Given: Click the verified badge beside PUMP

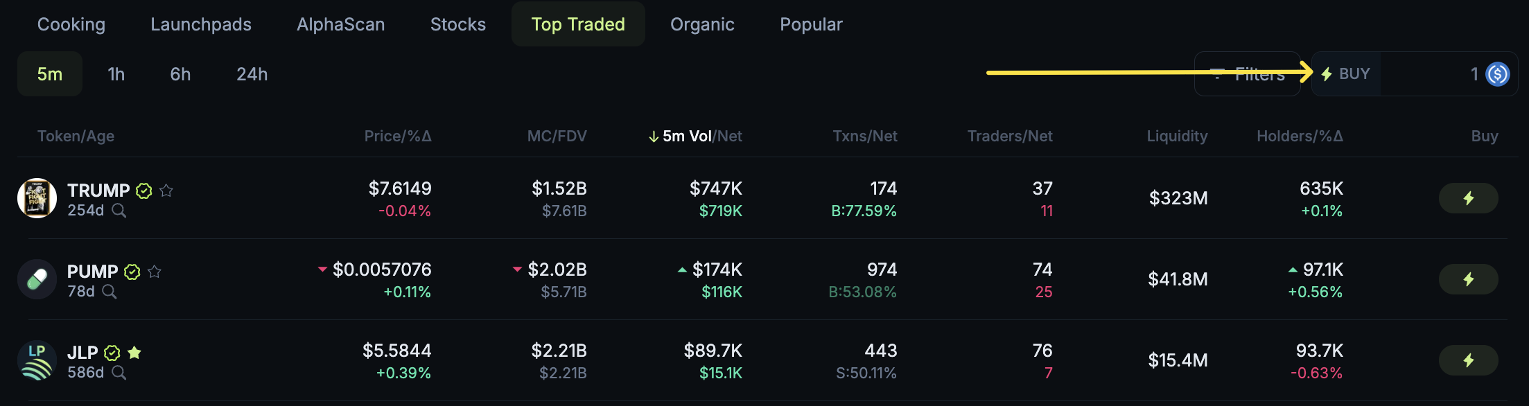Looking at the screenshot, I should point(132,272).
